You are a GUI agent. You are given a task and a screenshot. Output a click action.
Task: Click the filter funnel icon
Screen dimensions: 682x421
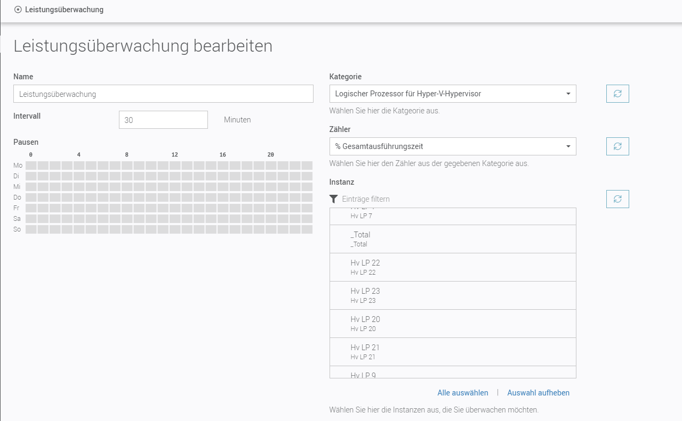[334, 199]
